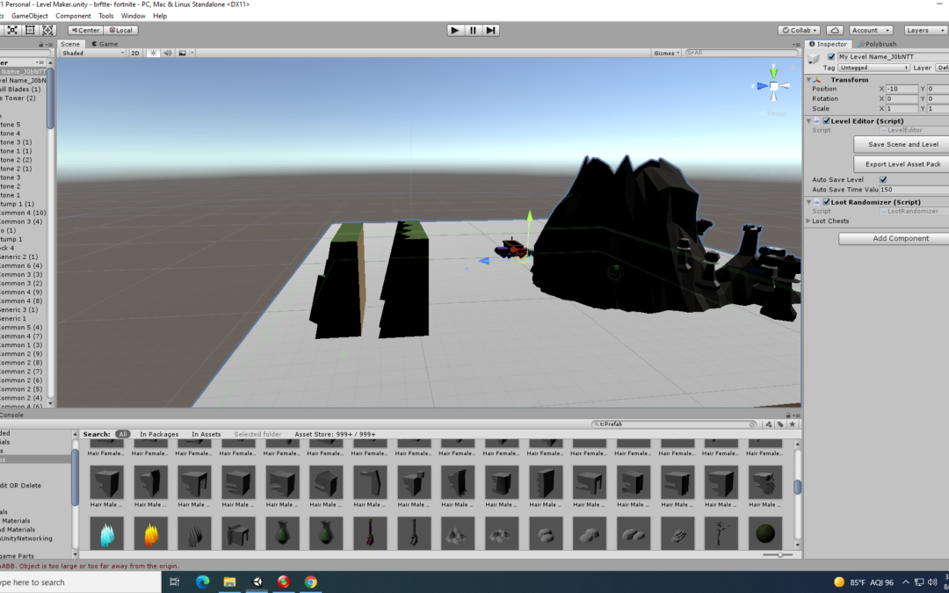The height and width of the screenshot is (593, 949).
Task: Click the Play button
Action: point(455,30)
